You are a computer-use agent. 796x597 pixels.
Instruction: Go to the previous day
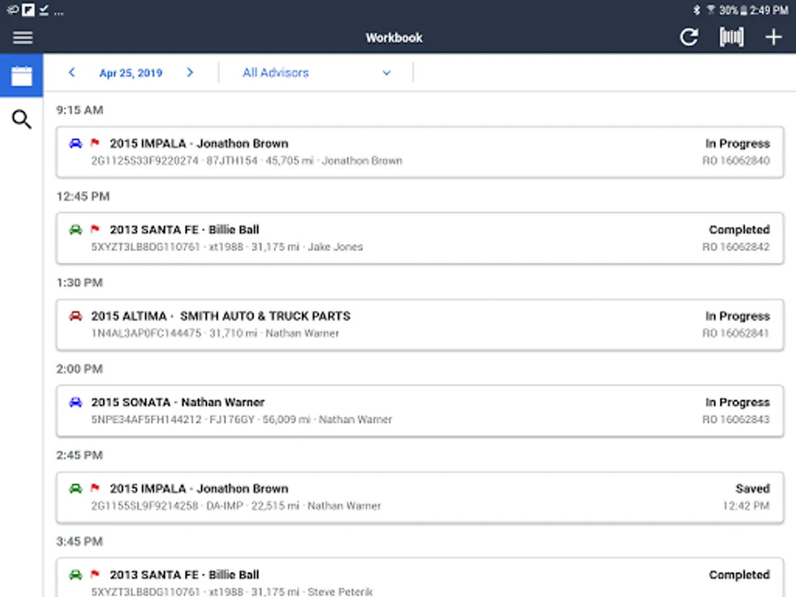coord(72,73)
